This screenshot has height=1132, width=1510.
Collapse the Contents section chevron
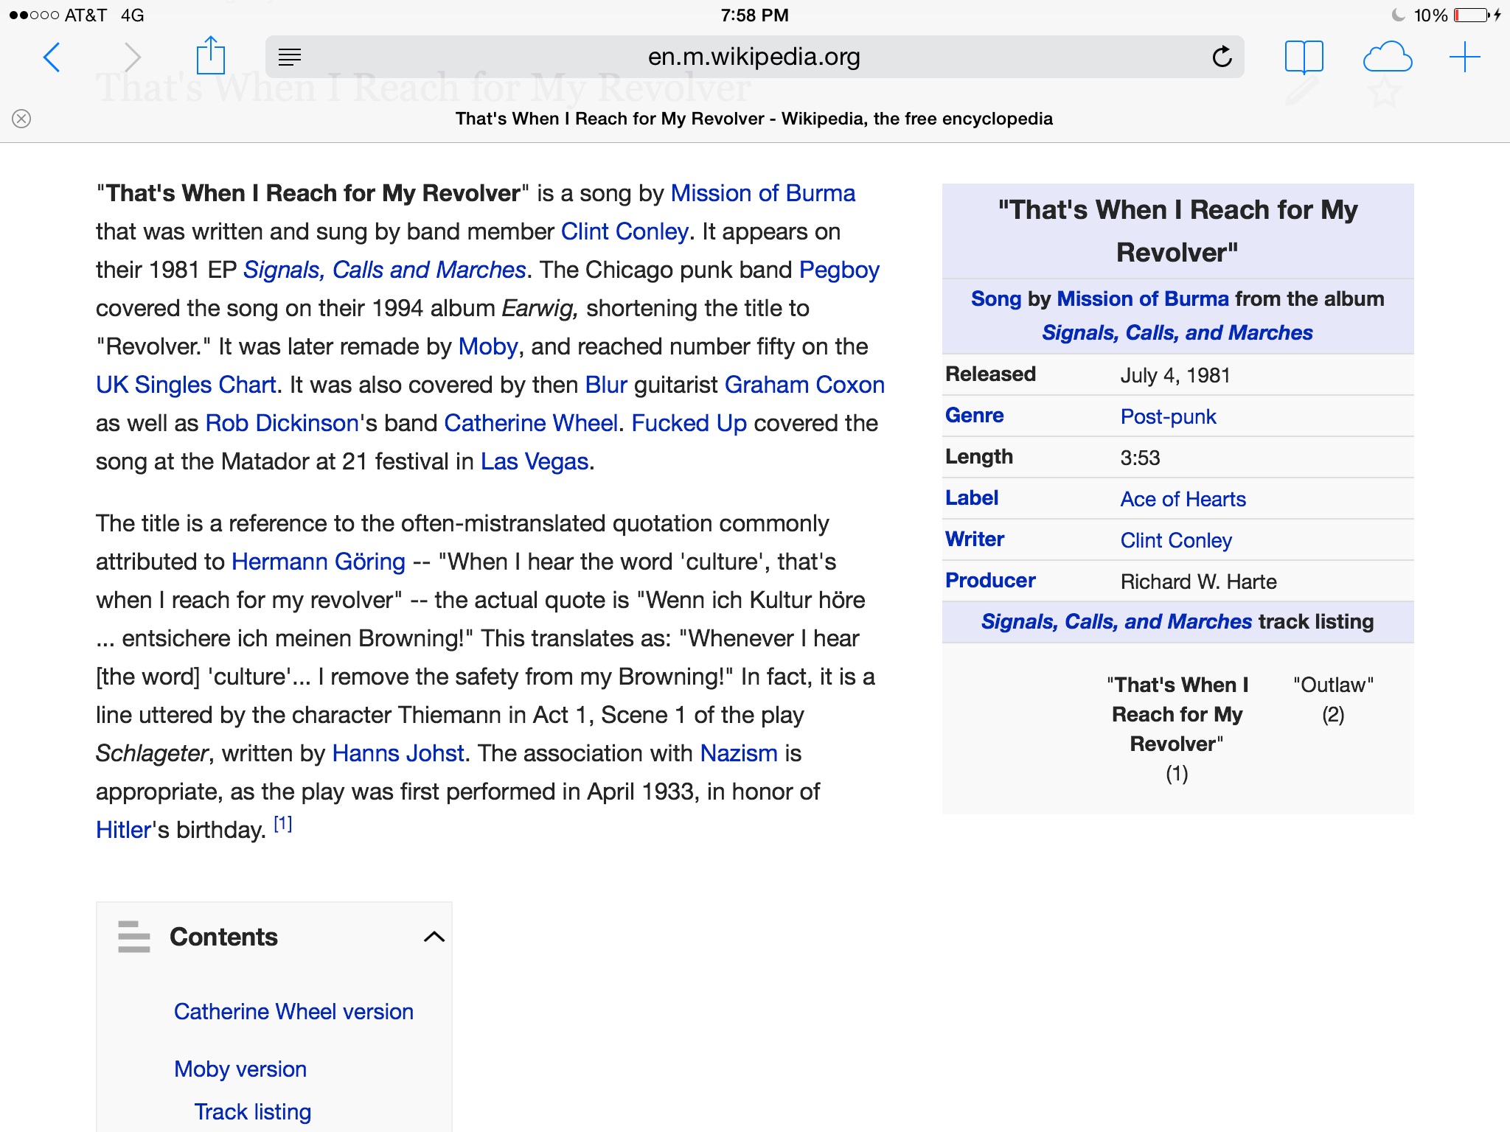pos(434,937)
